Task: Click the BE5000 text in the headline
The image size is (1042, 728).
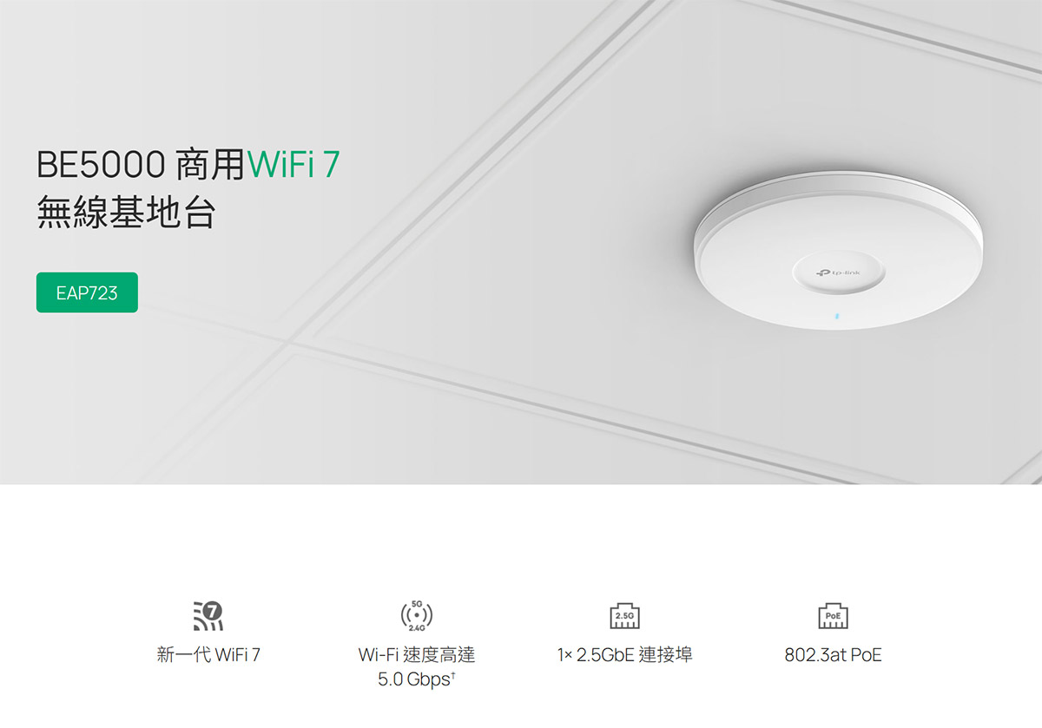Action: click(x=101, y=165)
